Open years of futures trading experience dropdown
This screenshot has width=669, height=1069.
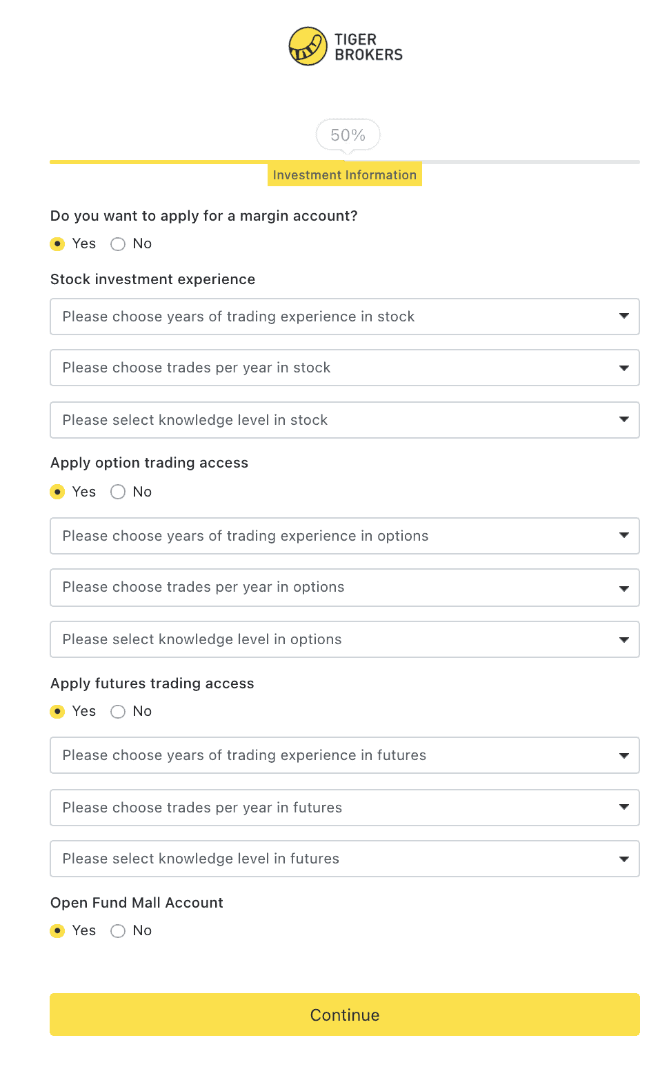pos(344,755)
